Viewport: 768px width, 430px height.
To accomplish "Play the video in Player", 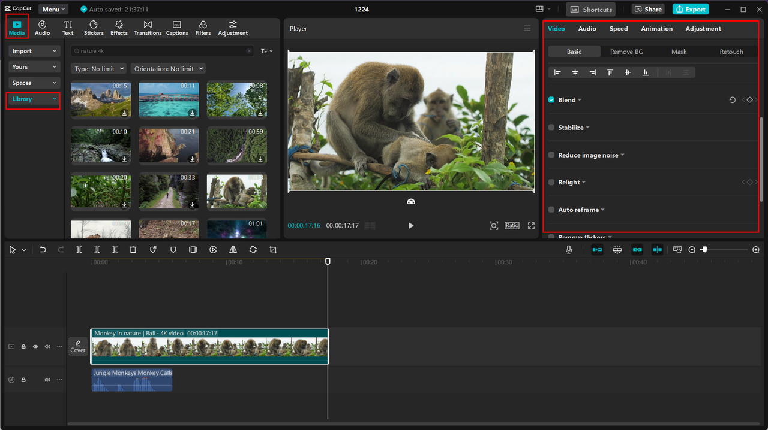I will [x=411, y=225].
